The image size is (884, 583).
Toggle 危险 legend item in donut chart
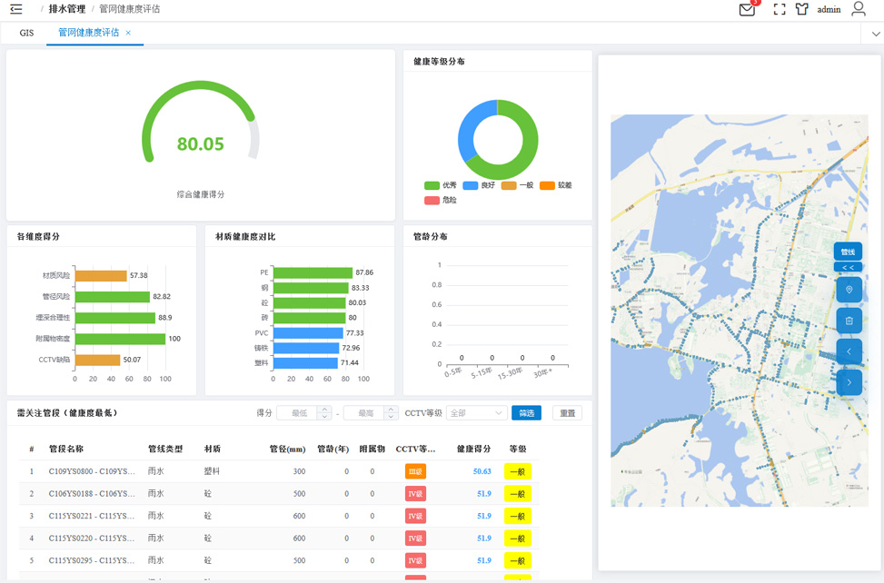coord(441,200)
